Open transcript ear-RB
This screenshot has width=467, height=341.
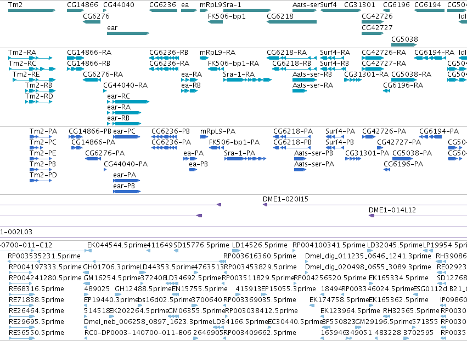coord(124,124)
